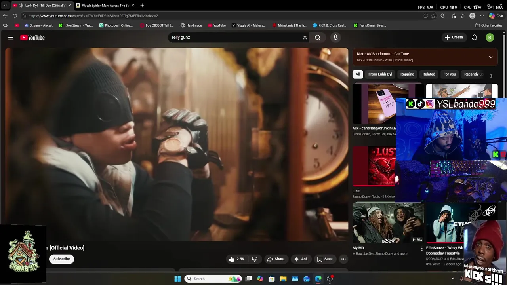Dislike the video with thumbs down
Viewport: 507px width, 285px height.
255,259
